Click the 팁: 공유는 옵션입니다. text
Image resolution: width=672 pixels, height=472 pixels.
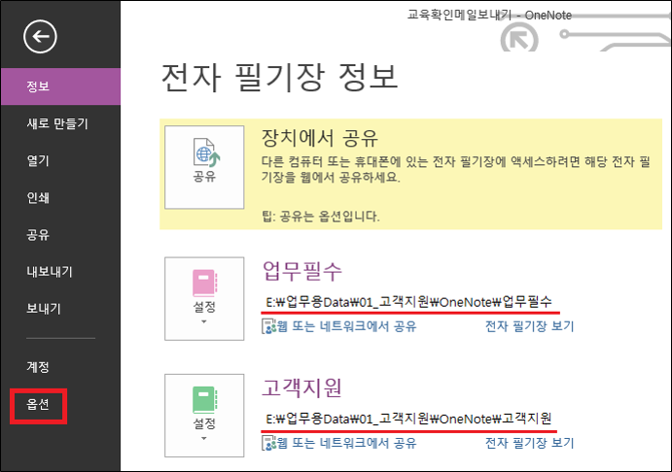pos(321,217)
